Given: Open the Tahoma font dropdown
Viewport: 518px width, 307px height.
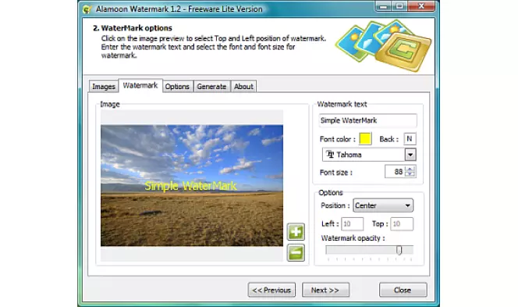Looking at the screenshot, I should (x=410, y=155).
